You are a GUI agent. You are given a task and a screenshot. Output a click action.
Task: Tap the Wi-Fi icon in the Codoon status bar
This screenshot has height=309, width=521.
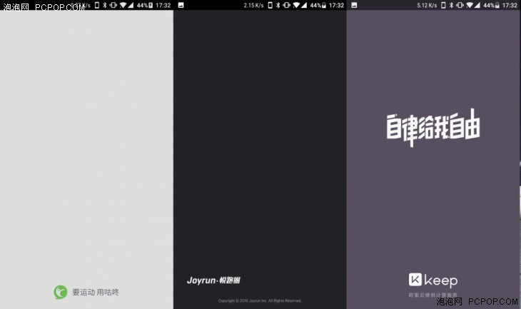click(x=123, y=5)
